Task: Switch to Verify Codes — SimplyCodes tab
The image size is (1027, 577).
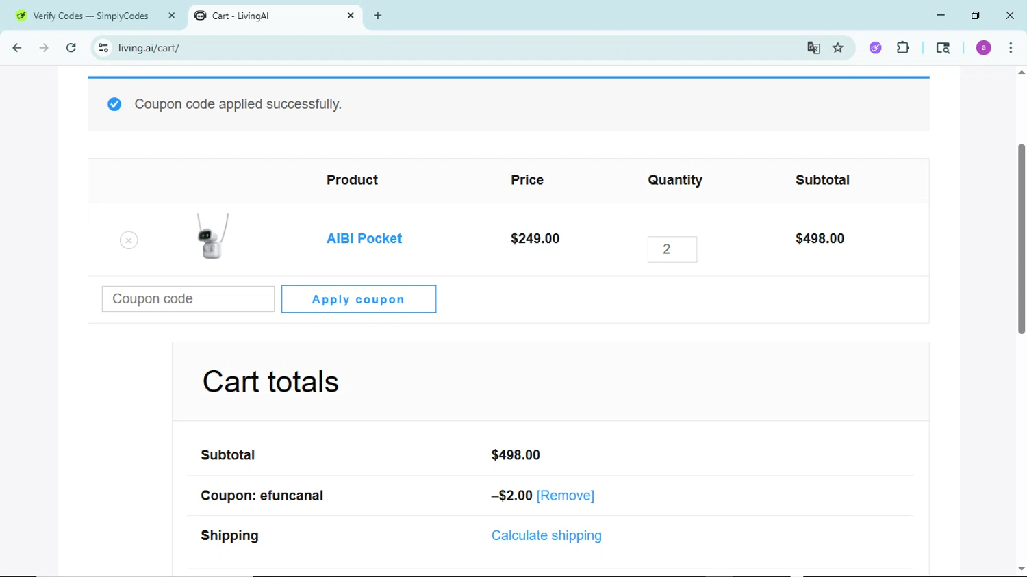Action: (90, 16)
